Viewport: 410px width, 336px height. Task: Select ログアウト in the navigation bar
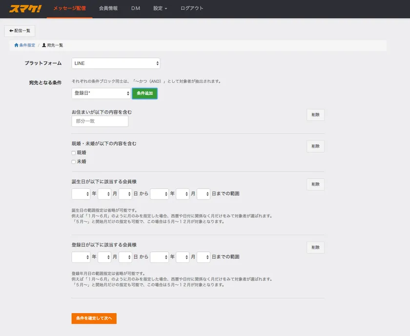pyautogui.click(x=192, y=8)
